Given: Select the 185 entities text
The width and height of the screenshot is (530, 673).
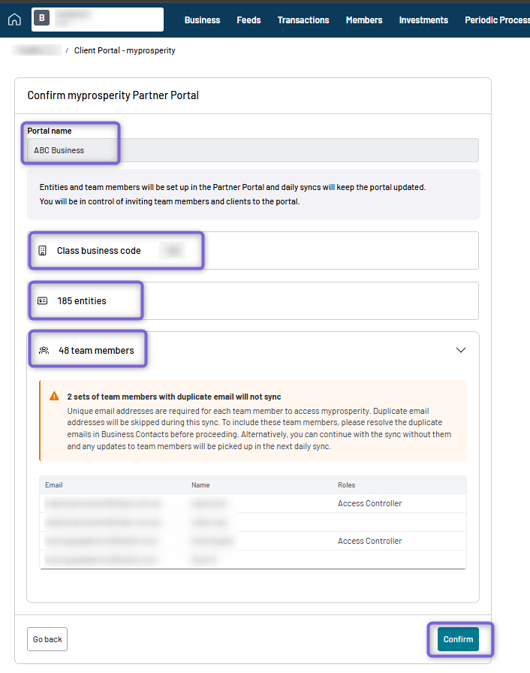Looking at the screenshot, I should point(82,301).
